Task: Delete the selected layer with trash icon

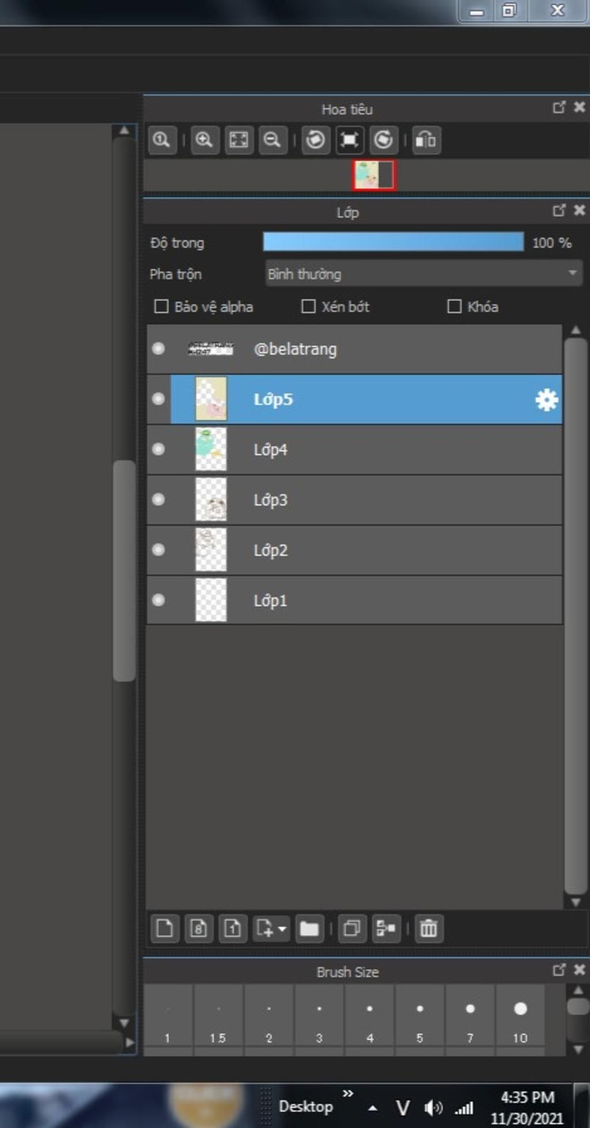Action: pyautogui.click(x=429, y=928)
